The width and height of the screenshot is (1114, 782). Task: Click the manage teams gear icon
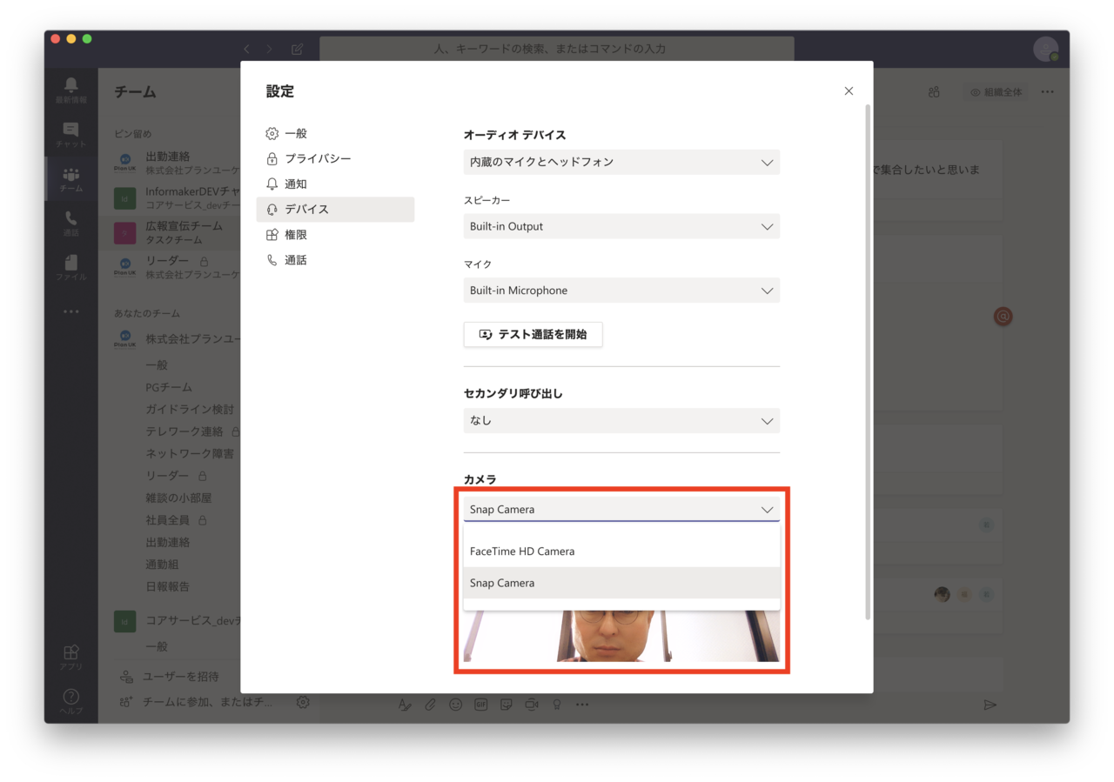click(x=303, y=702)
